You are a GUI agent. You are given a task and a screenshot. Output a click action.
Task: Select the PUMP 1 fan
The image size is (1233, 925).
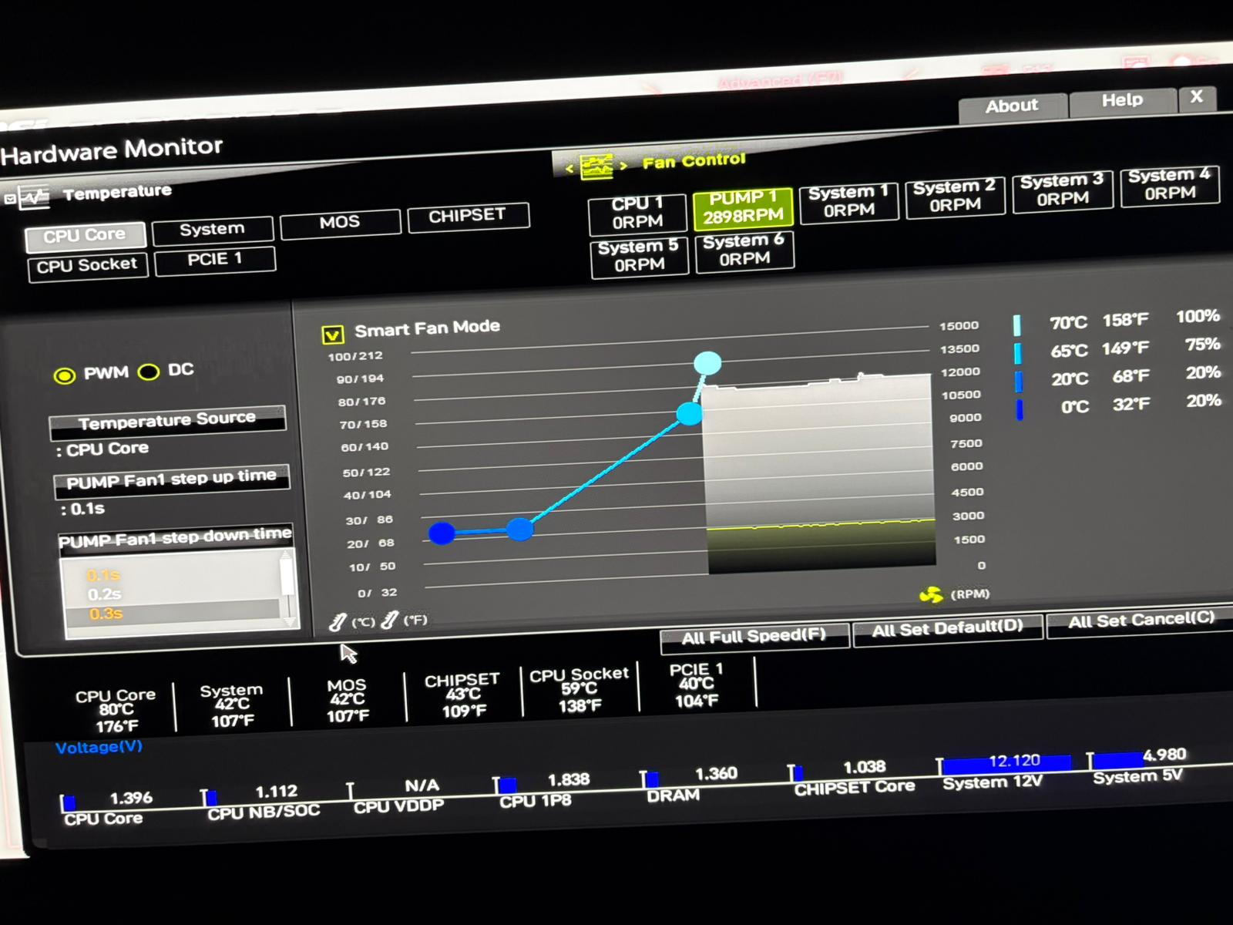coord(742,208)
